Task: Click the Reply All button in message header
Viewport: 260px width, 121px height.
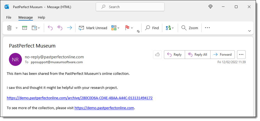Action: tap(198, 55)
